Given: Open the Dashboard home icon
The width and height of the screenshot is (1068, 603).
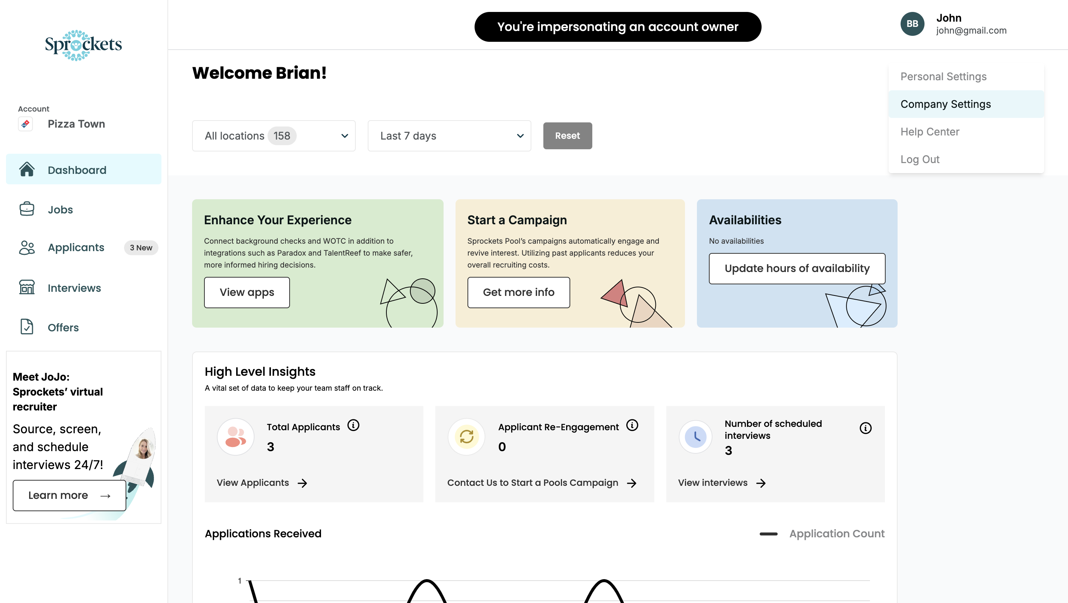Looking at the screenshot, I should [x=27, y=169].
